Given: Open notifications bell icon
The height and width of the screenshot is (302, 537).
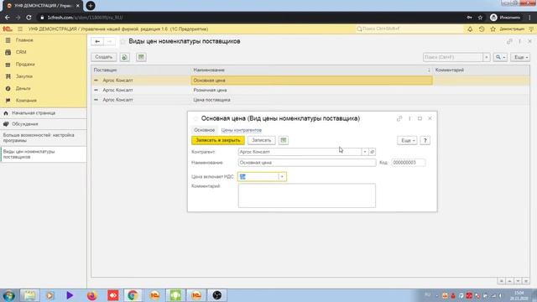Looking at the screenshot, I should 470,29.
